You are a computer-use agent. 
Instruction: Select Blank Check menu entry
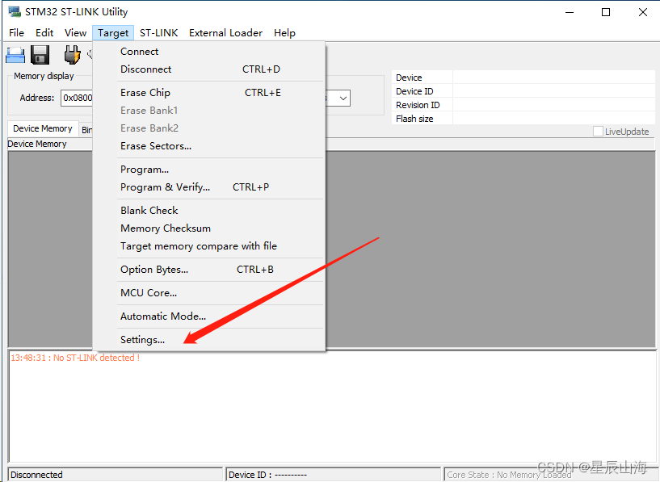click(209, 210)
